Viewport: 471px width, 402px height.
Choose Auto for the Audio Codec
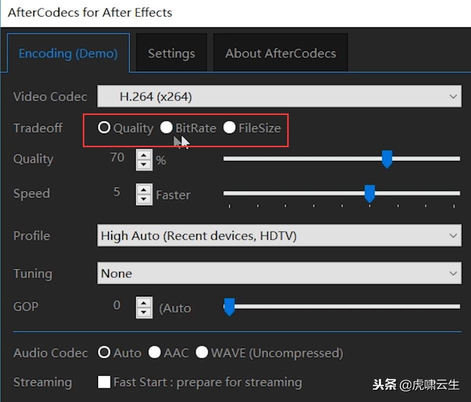[x=104, y=353]
